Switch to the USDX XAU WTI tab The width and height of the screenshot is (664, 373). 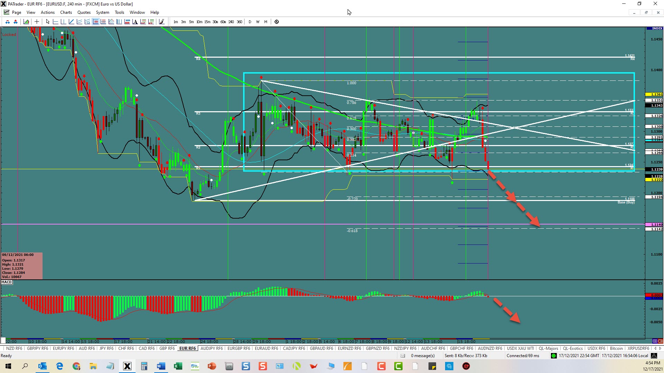pos(520,348)
